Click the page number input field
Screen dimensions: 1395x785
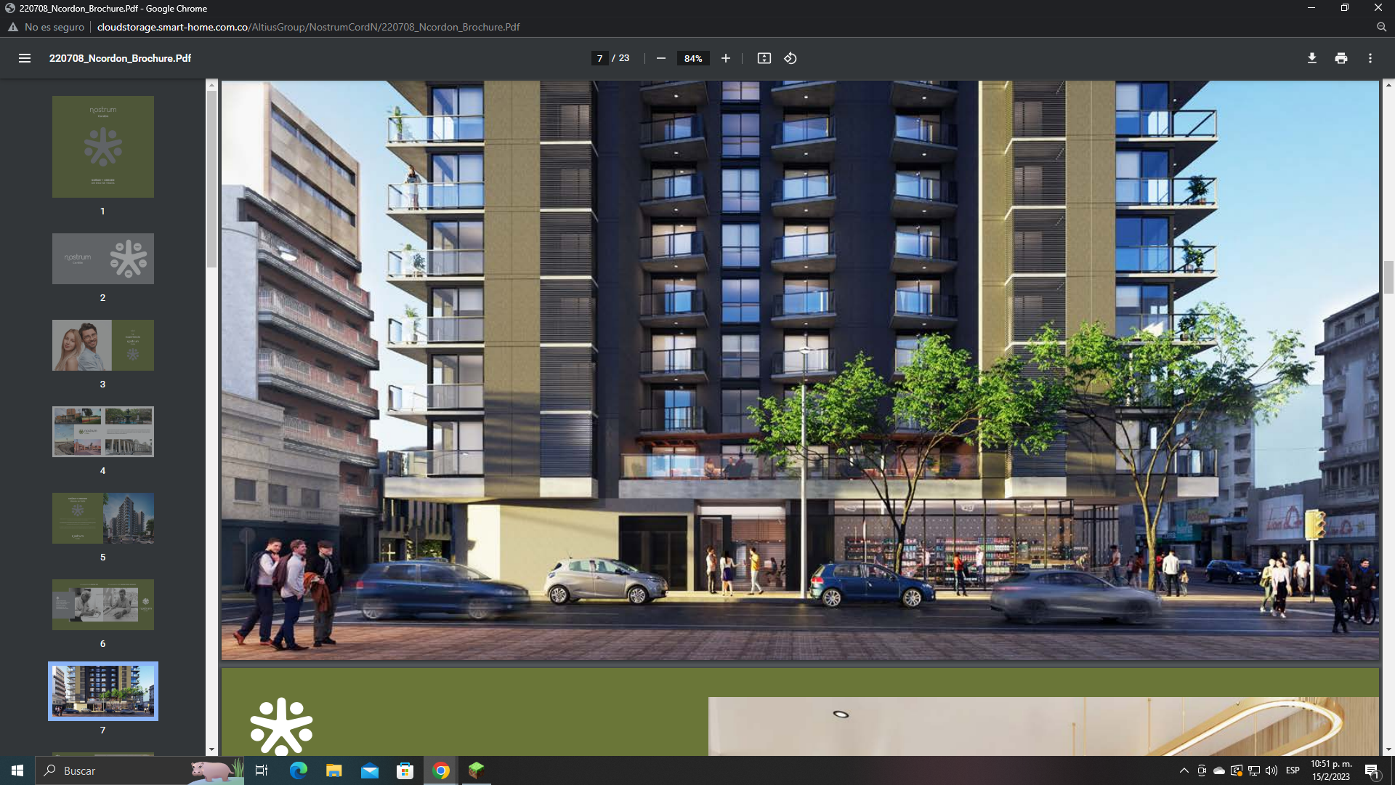click(x=599, y=58)
